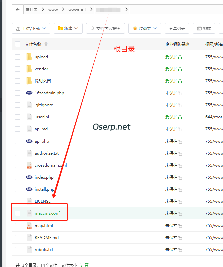Open the 说明文档 folder icon
Image resolution: width=223 pixels, height=267 pixels.
(x=29, y=81)
